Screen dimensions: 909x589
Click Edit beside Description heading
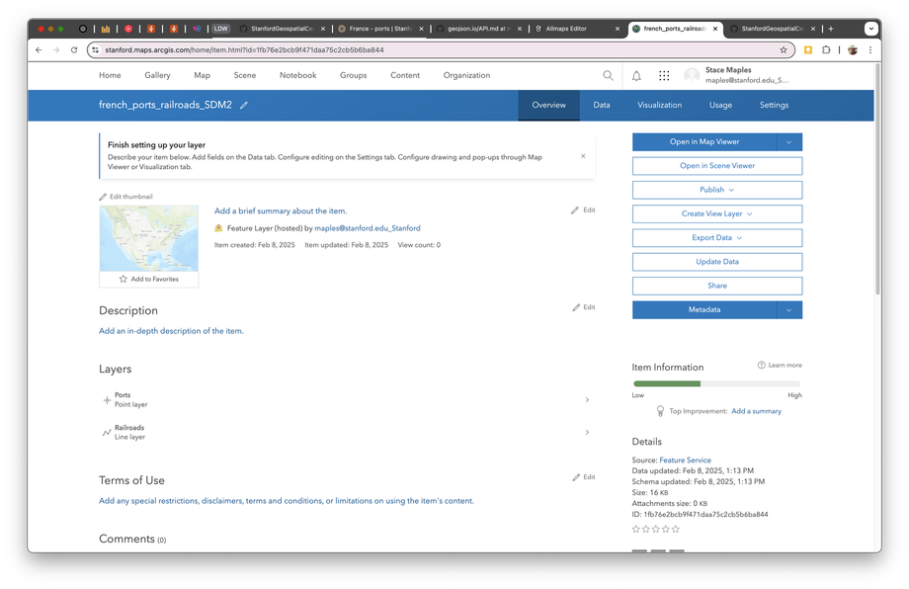click(584, 307)
